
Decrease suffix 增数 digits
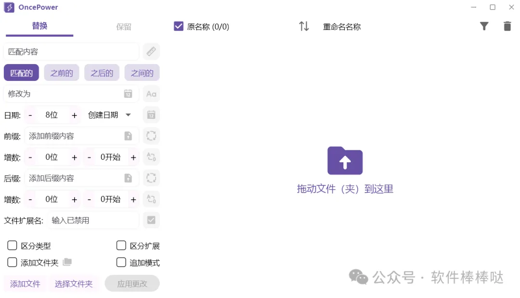[x=30, y=199]
